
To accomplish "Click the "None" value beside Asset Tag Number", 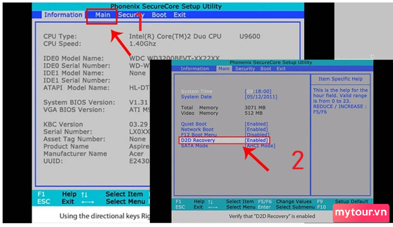I will (137, 139).
